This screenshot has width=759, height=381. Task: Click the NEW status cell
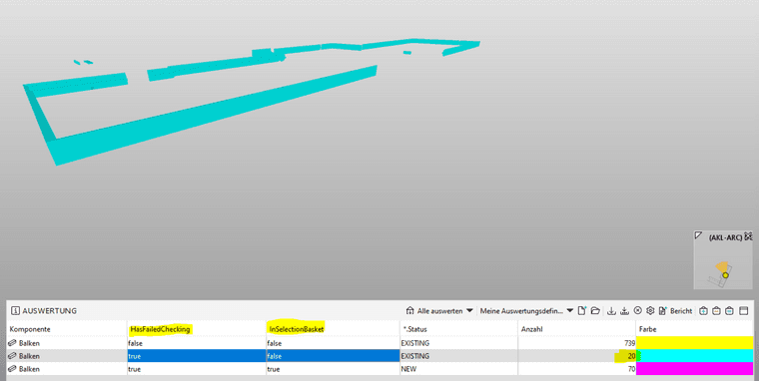[x=458, y=368]
